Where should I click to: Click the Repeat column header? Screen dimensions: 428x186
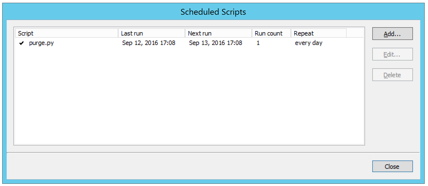tap(318, 33)
